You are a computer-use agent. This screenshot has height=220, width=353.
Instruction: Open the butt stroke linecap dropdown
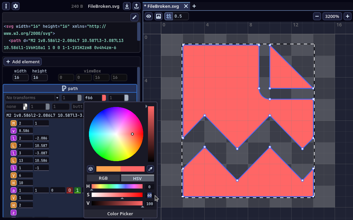pyautogui.click(x=78, y=106)
